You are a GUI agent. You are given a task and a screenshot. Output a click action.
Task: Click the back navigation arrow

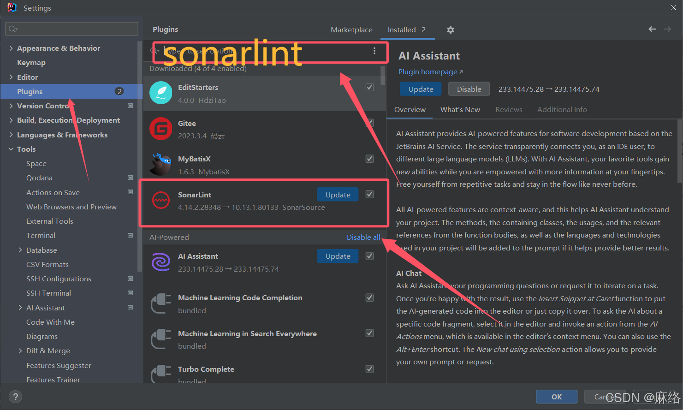652,29
